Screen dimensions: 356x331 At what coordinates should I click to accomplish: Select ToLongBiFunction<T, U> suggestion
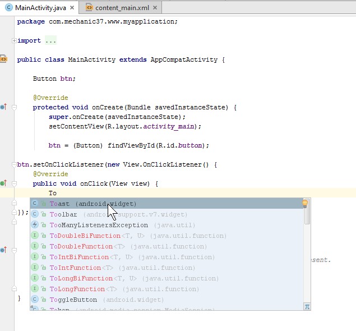[167, 278]
